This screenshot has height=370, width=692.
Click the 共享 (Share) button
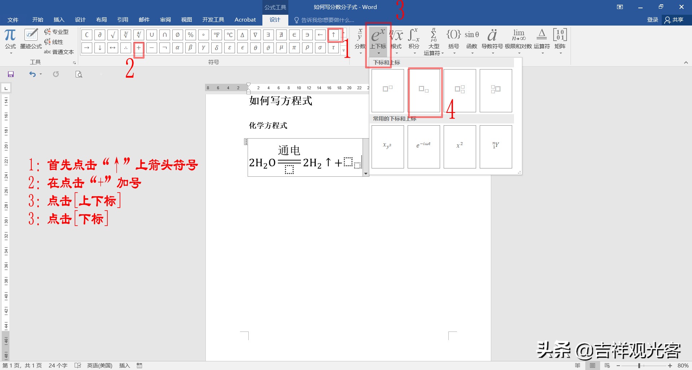[677, 20]
